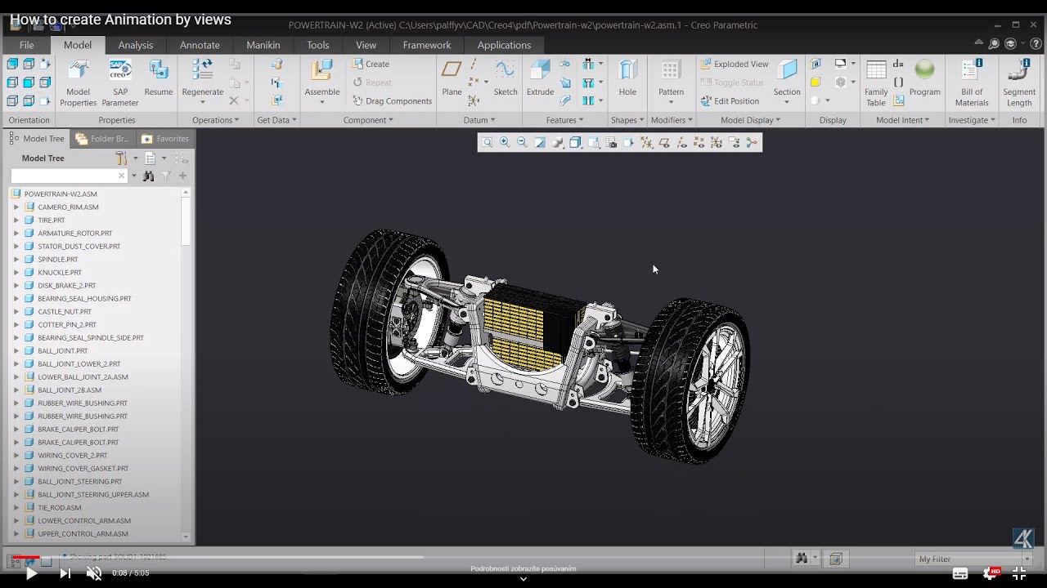Seek in the video progress bar
This screenshot has width=1047, height=588.
point(523,558)
